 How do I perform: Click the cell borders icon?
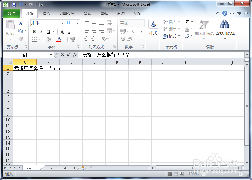(34, 39)
